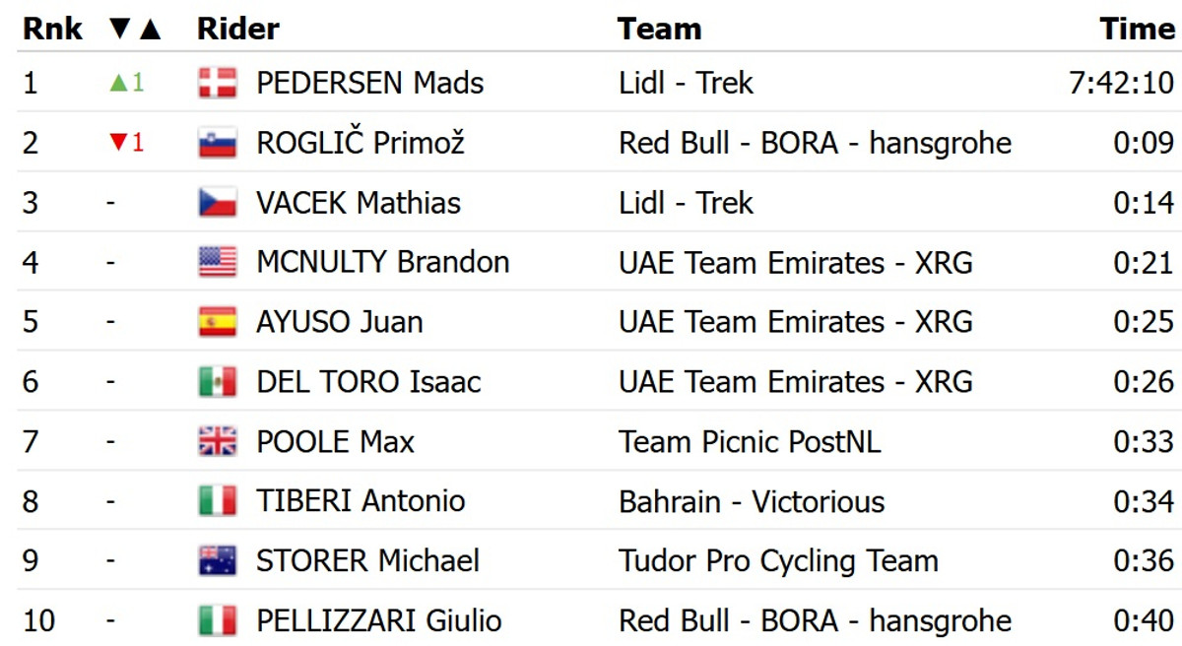The width and height of the screenshot is (1182, 646).
Task: Click the Australia flag beside Storer
Action: (217, 561)
